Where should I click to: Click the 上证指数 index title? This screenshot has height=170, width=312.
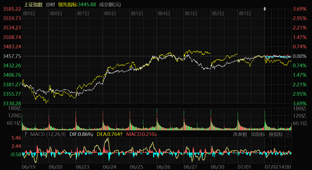click(33, 4)
